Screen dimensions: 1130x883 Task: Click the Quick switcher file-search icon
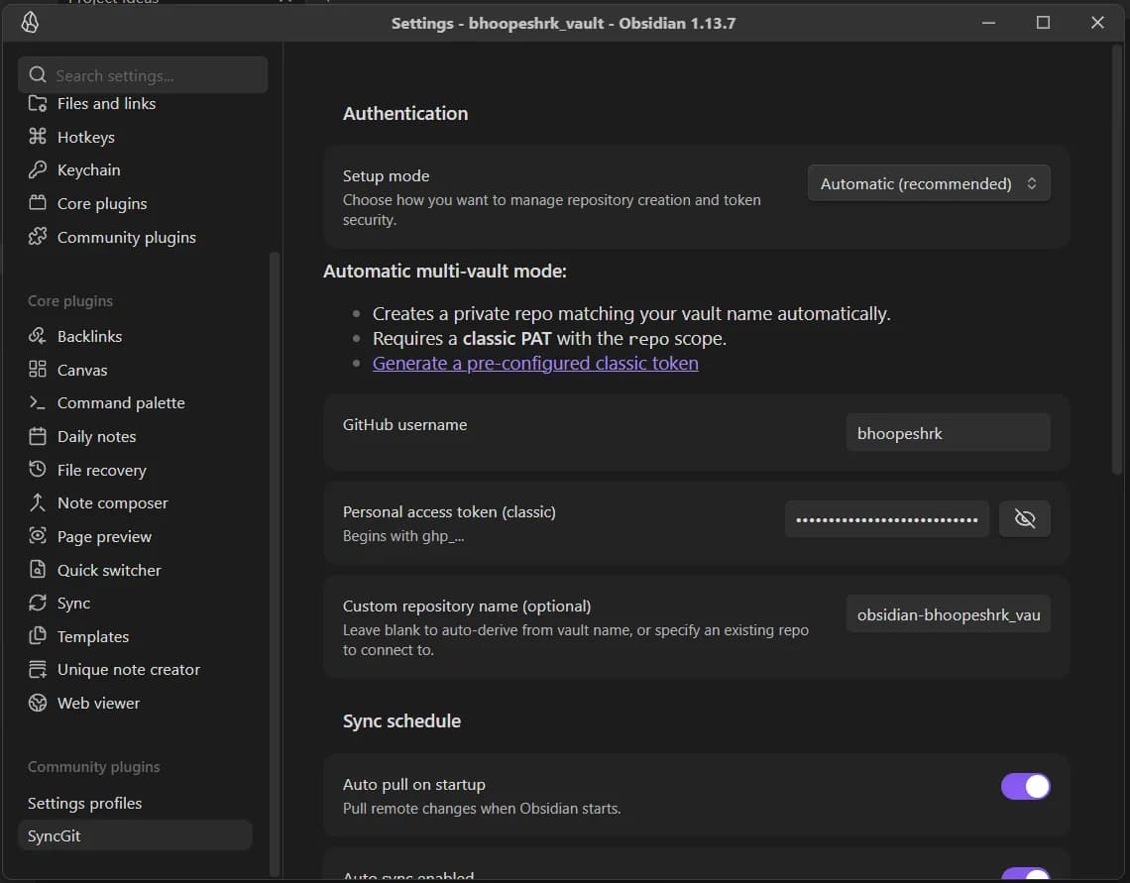click(38, 569)
